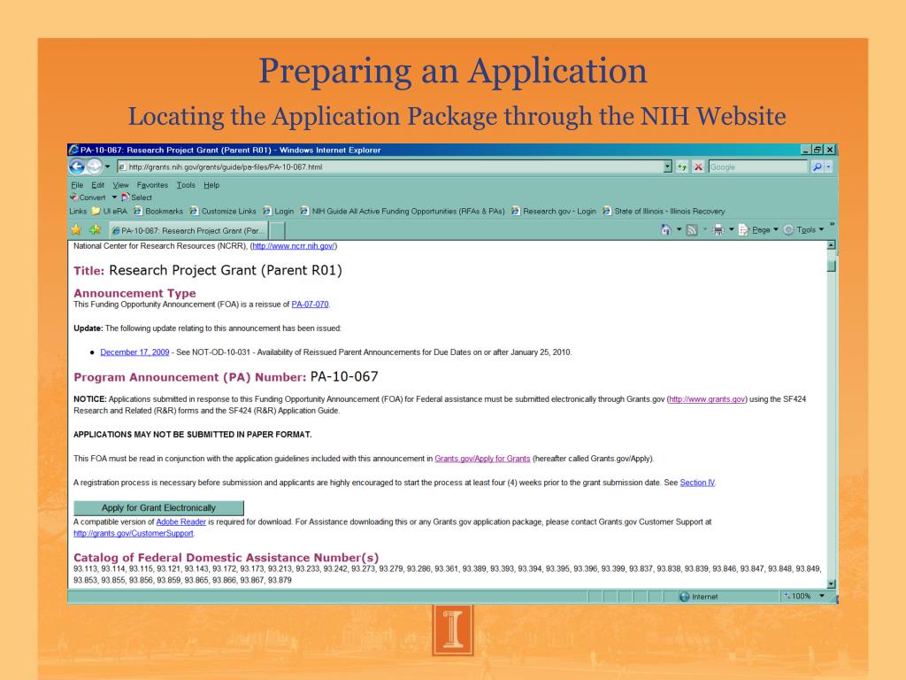Open the Edit menu

(x=97, y=185)
